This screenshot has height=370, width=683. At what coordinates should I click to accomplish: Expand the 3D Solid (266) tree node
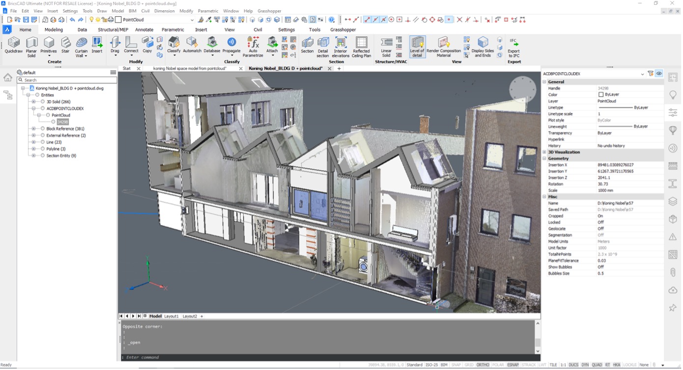pyautogui.click(x=33, y=102)
